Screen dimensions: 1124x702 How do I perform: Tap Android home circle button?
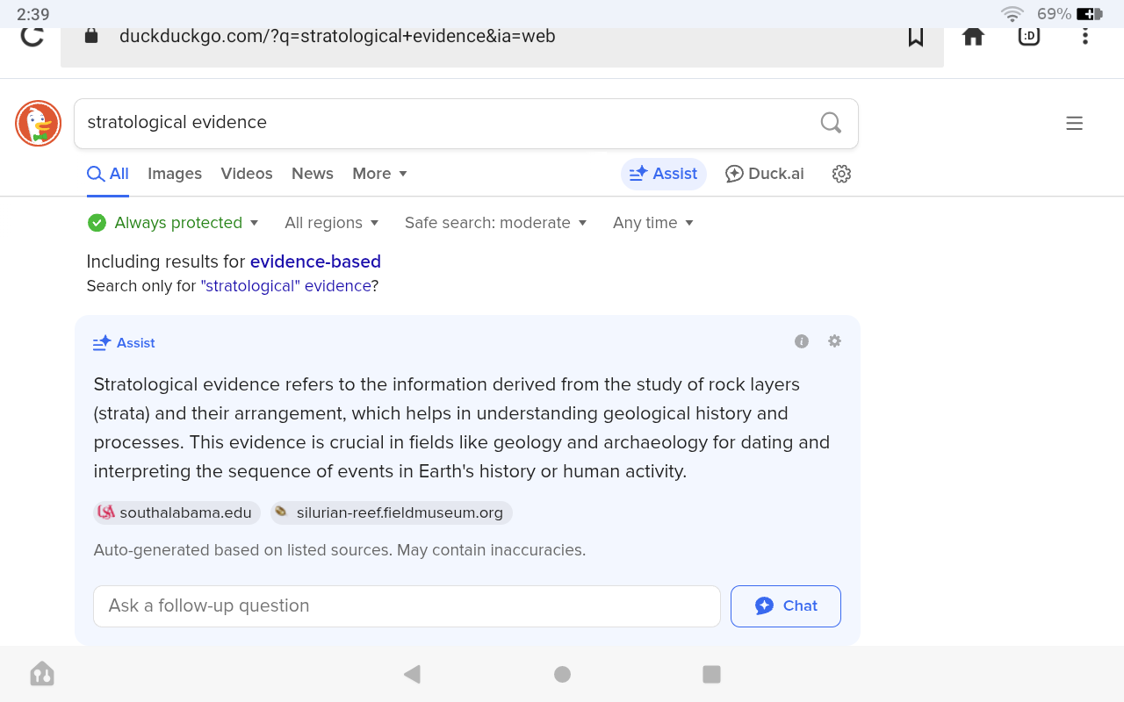coord(563,674)
